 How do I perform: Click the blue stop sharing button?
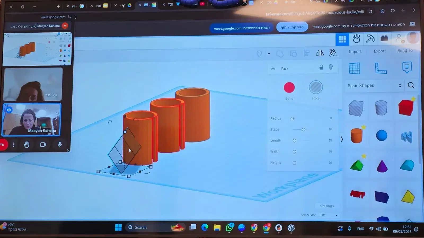pyautogui.click(x=292, y=27)
